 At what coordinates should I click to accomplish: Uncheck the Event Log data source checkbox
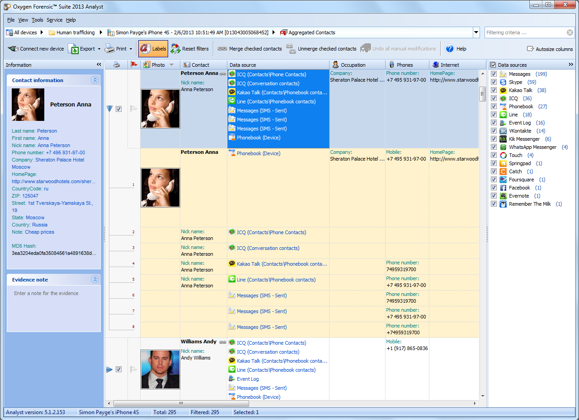pos(494,123)
